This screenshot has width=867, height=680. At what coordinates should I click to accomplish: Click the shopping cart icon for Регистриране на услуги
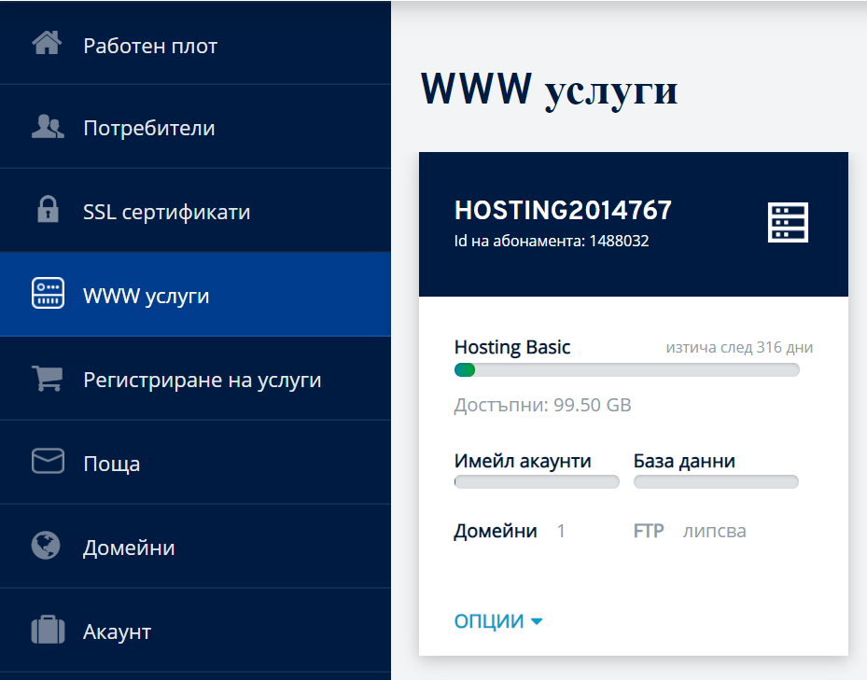pyautogui.click(x=47, y=379)
